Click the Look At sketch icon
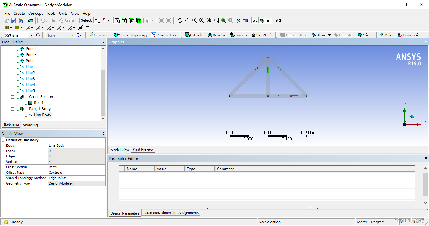This screenshot has width=429, height=226. click(279, 20)
